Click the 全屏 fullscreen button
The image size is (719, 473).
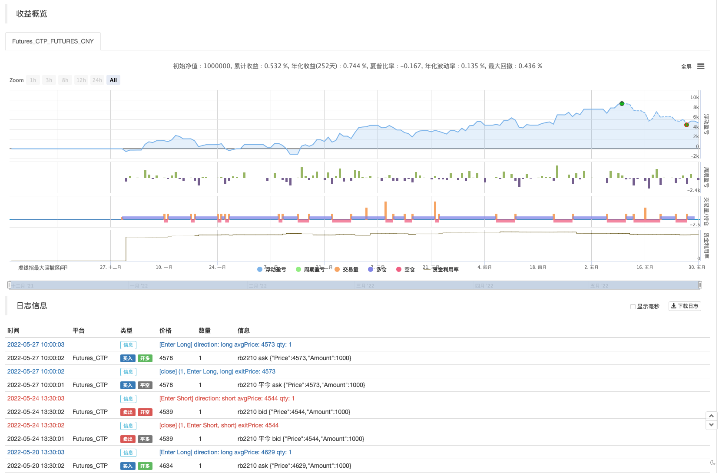pyautogui.click(x=686, y=67)
